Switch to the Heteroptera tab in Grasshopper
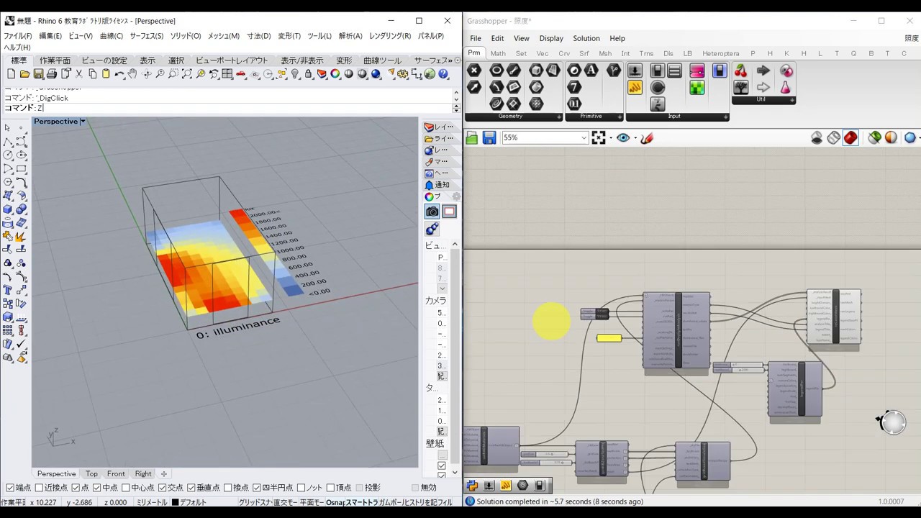 point(720,53)
